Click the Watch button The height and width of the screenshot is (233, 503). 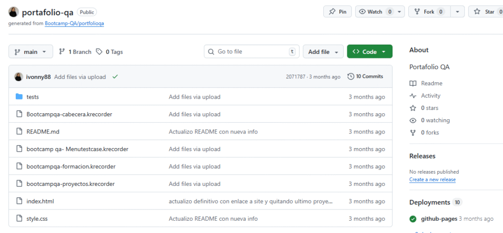[x=375, y=12]
